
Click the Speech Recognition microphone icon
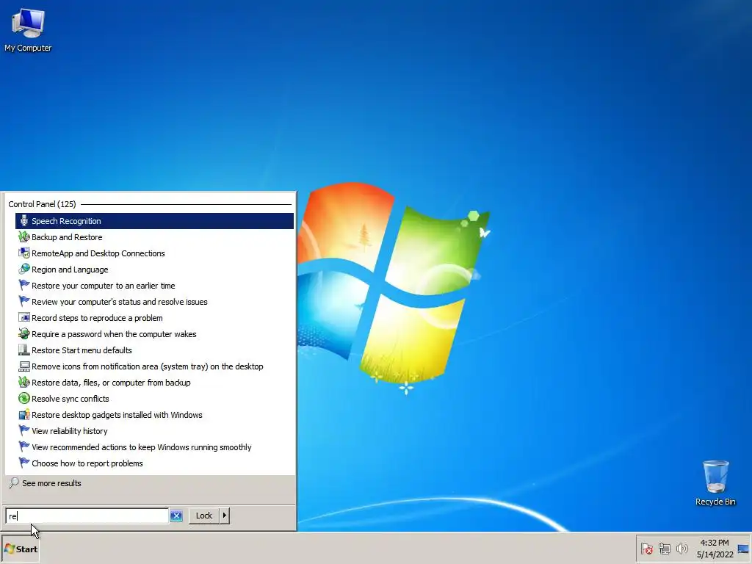coord(24,221)
